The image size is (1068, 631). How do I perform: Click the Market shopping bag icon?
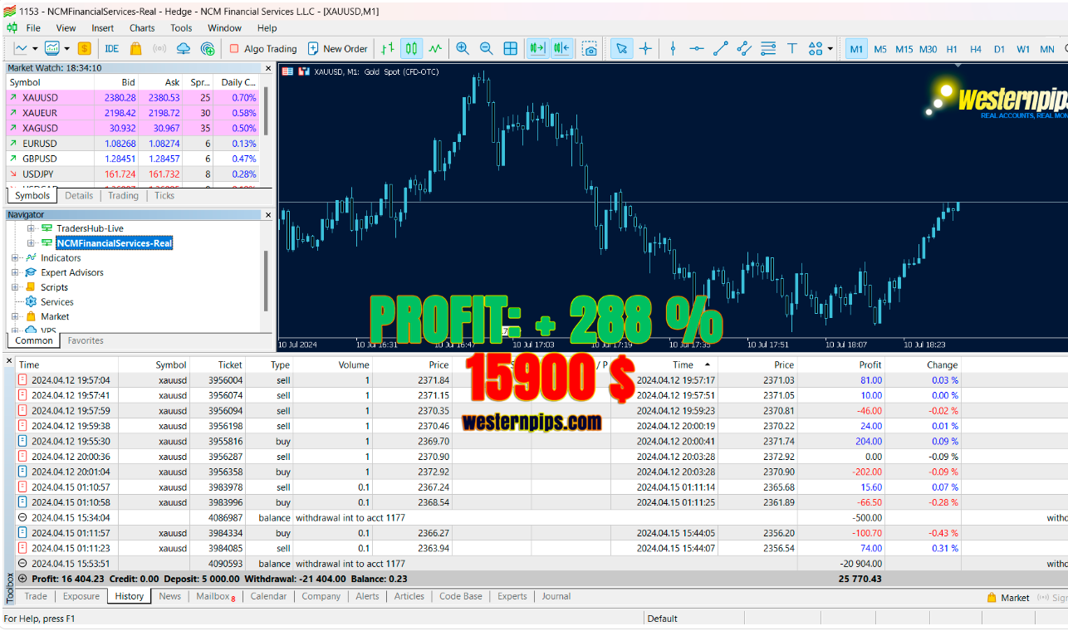tap(135, 49)
